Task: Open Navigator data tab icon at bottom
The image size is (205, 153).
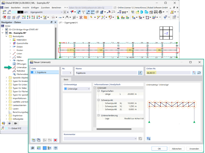Action: click(x=4, y=123)
